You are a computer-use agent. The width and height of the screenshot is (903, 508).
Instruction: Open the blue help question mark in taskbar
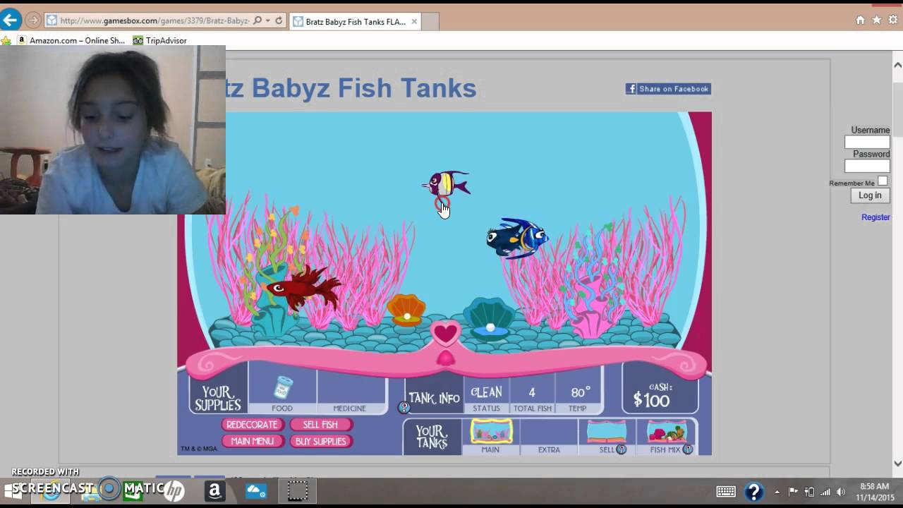pyautogui.click(x=753, y=492)
